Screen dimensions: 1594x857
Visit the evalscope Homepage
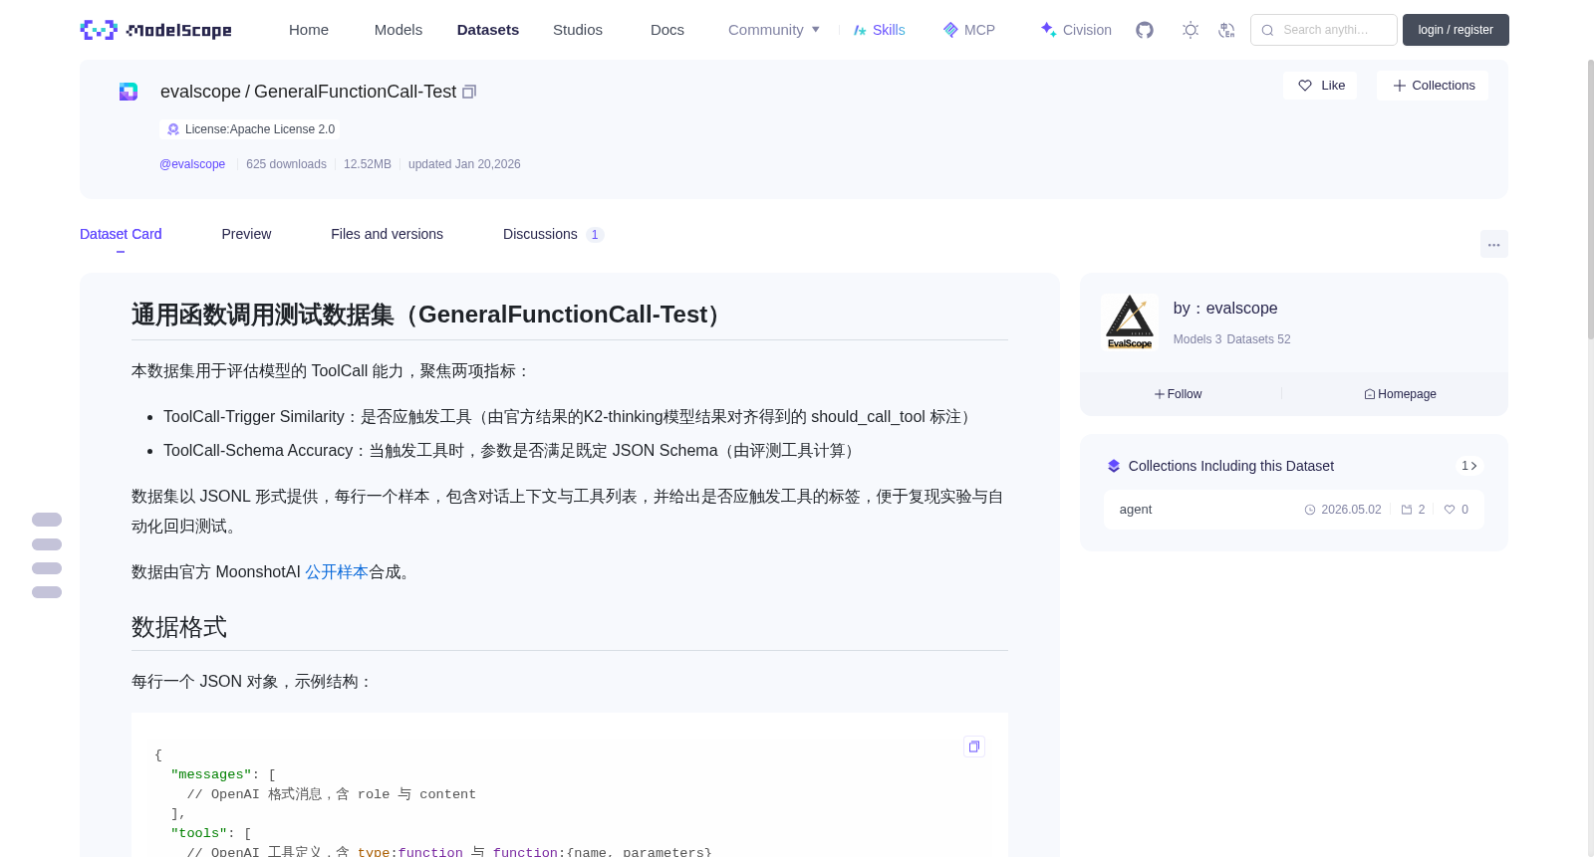click(x=1400, y=394)
